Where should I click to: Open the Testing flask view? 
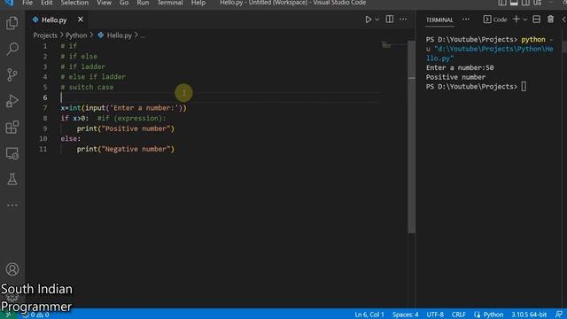tap(12, 179)
